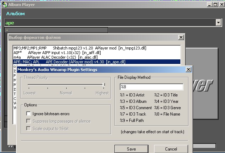Maximize the Album Player window

tap(215, 5)
